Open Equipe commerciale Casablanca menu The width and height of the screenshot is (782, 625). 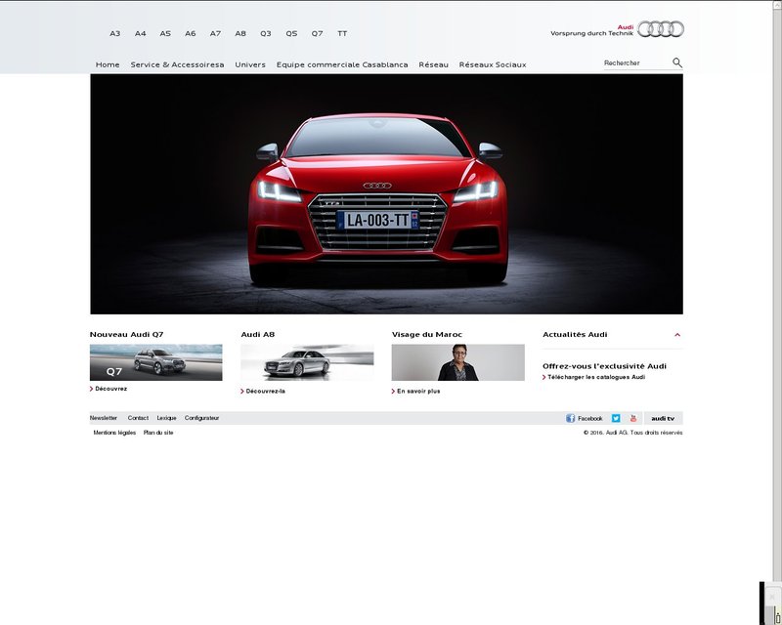point(342,64)
